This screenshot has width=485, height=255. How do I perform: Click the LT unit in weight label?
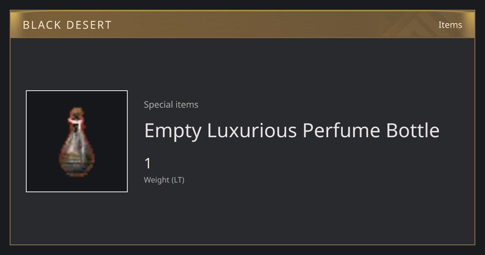point(178,180)
